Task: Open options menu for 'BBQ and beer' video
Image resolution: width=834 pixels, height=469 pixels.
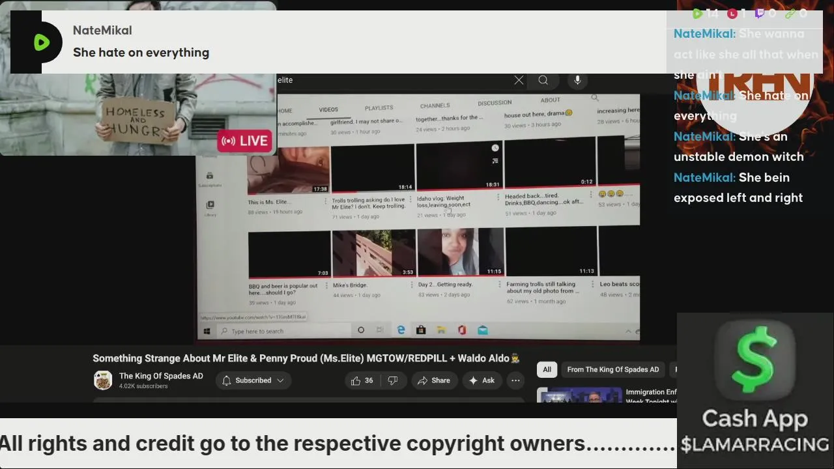Action: coord(327,286)
